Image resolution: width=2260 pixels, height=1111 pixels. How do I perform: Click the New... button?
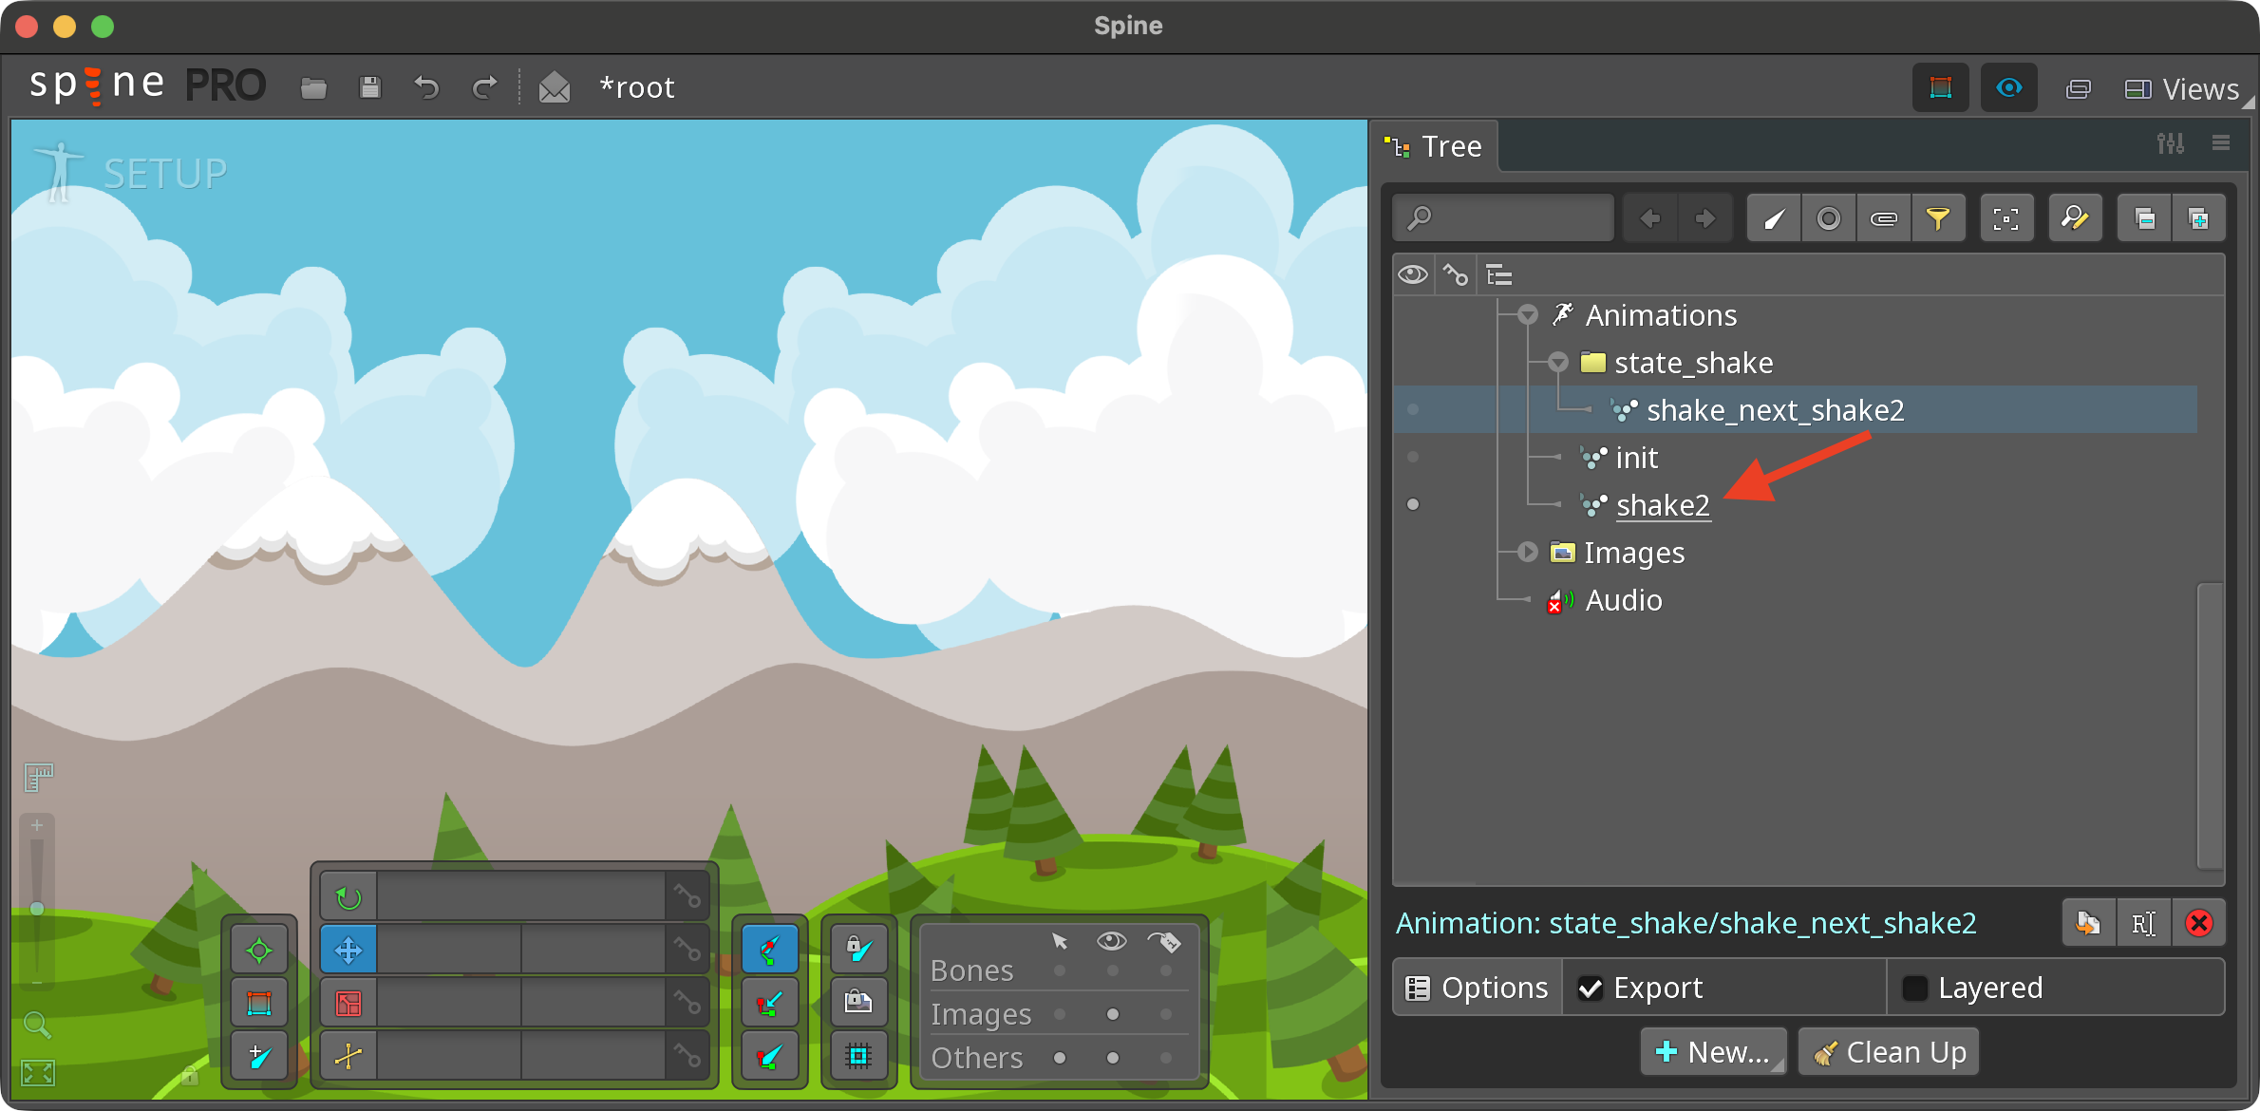1713,1051
